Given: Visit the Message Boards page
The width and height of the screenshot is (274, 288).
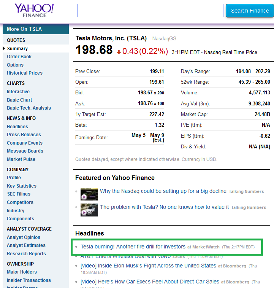Looking at the screenshot, I should (x=25, y=151).
